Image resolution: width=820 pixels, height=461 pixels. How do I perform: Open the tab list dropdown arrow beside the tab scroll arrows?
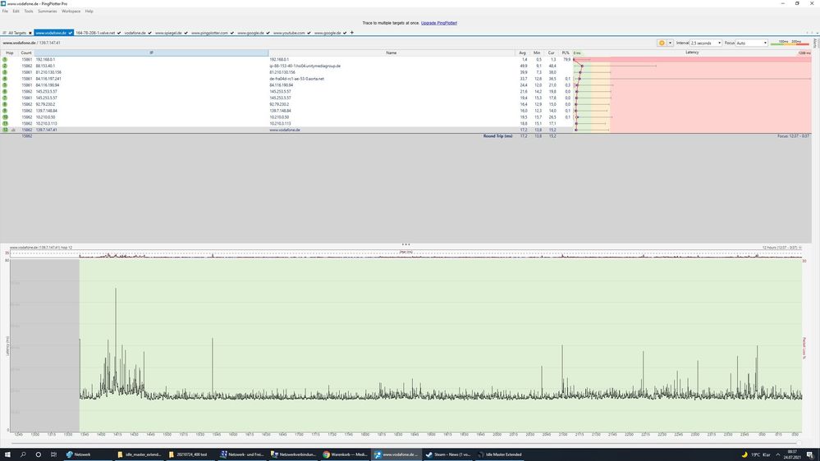(818, 33)
